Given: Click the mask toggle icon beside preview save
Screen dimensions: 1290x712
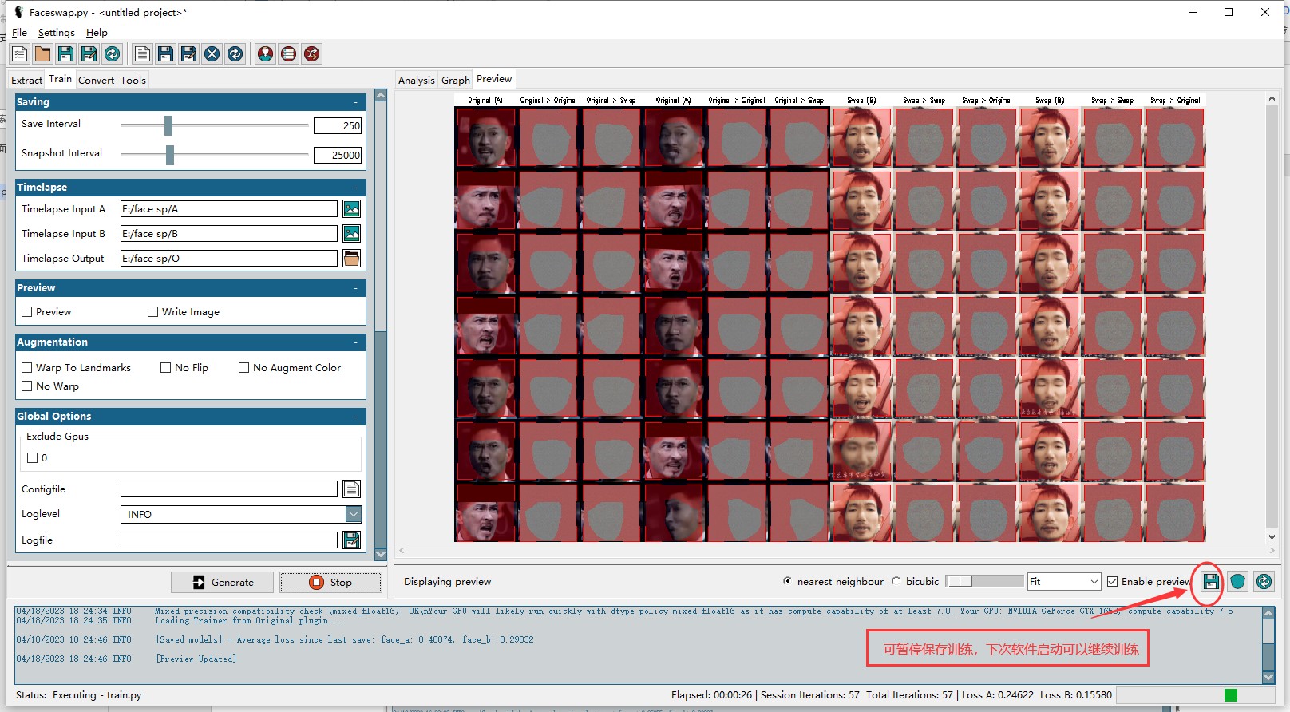Looking at the screenshot, I should 1237,582.
